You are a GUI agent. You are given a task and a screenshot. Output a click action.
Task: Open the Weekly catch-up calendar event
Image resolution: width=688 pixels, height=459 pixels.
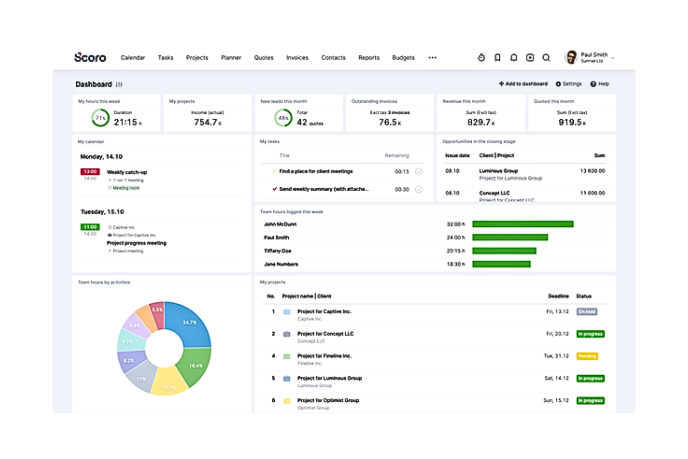(127, 172)
